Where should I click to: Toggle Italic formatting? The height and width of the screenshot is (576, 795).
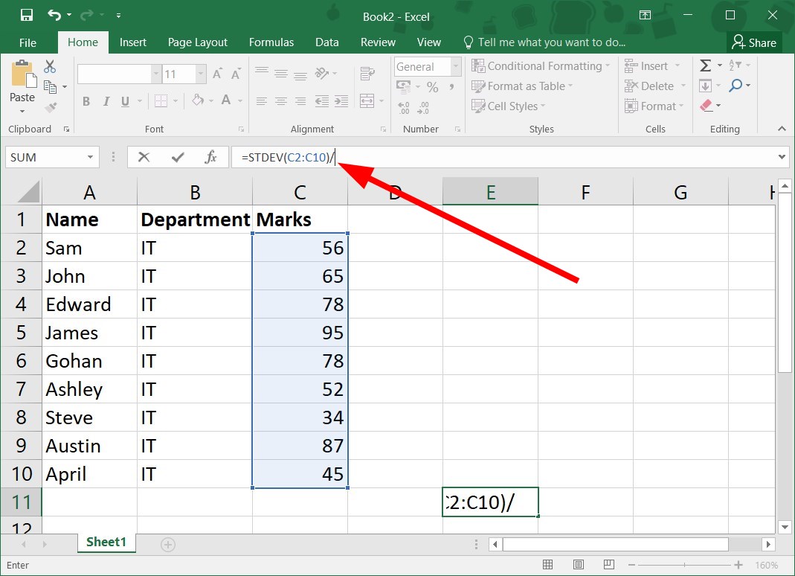coord(106,101)
